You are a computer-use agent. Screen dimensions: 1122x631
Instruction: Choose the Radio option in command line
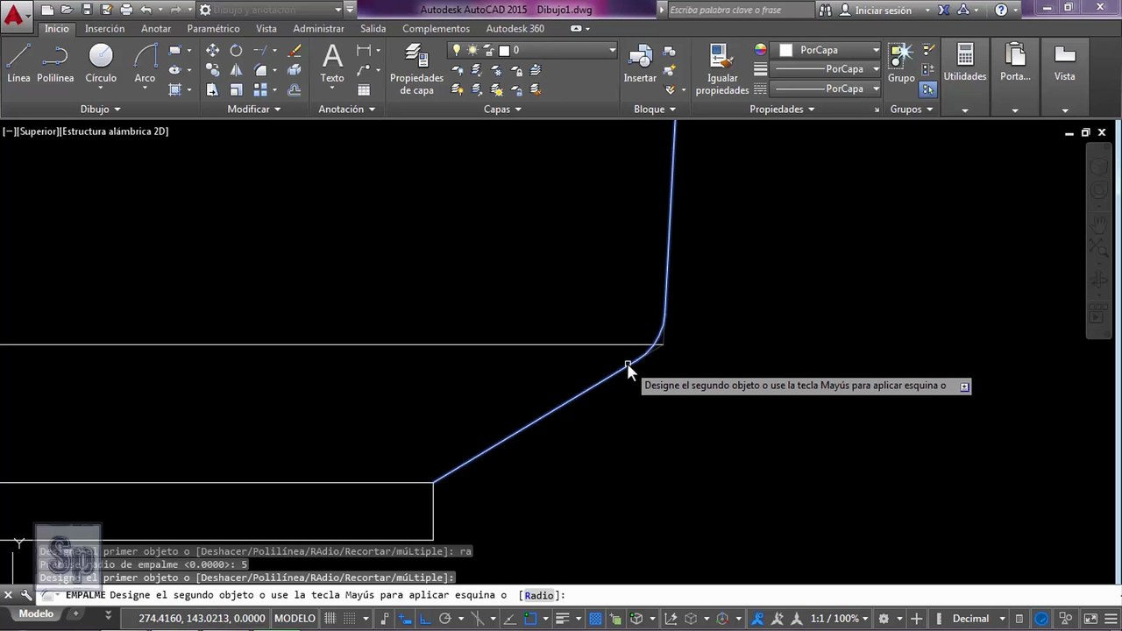[x=539, y=595]
